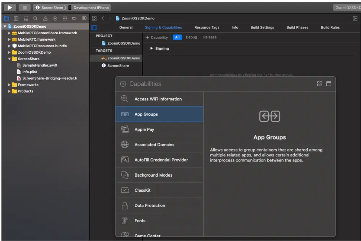Viewport: 361px width, 241px height.
Task: Open the Report navigator icon
Action: 84,18
